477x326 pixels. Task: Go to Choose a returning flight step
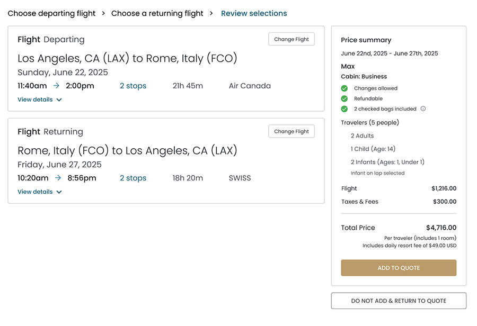pyautogui.click(x=157, y=13)
